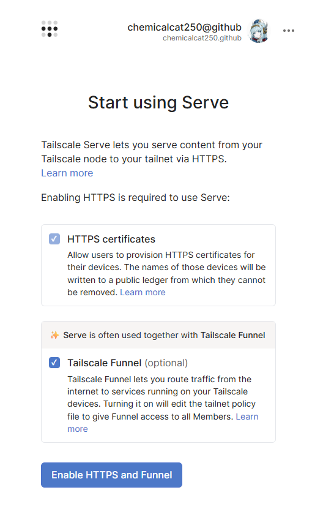Open the three-dot more options menu
This screenshot has width=334, height=509.
288,31
